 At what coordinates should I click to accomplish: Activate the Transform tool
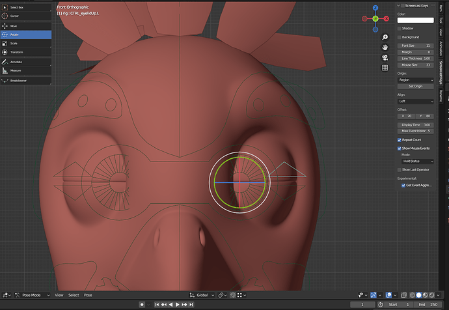click(x=26, y=52)
